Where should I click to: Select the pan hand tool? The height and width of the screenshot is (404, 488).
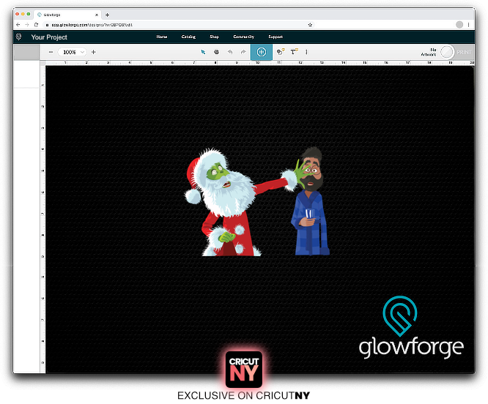216,52
